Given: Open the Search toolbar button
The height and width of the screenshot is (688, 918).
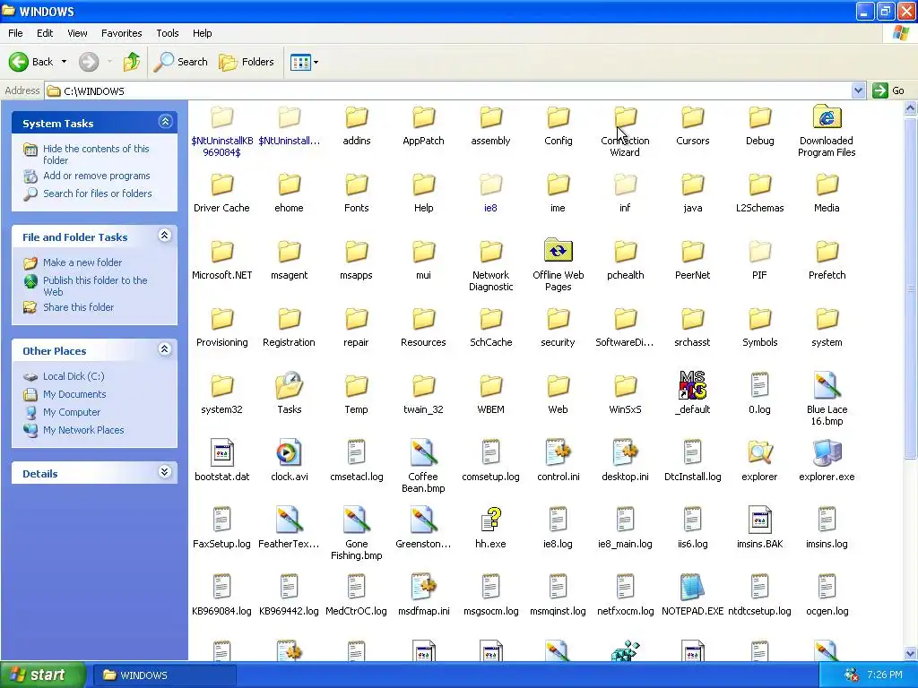Looking at the screenshot, I should pos(180,62).
